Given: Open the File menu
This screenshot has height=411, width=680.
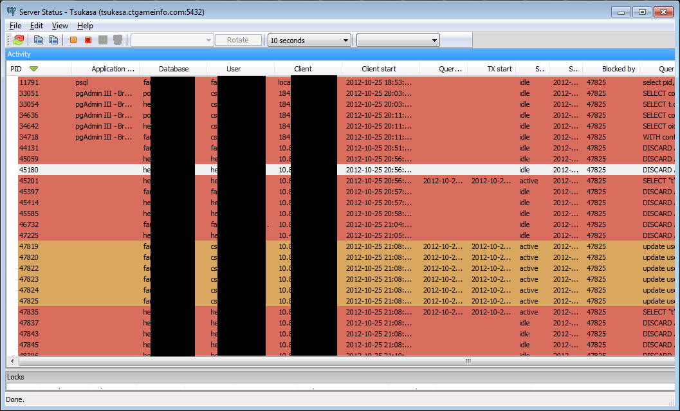Looking at the screenshot, I should click(x=15, y=26).
